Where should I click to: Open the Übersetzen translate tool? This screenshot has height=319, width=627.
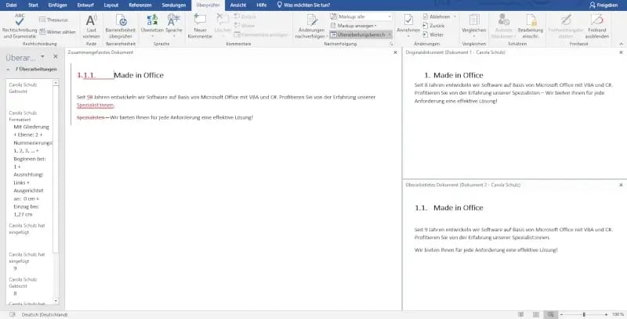[152, 27]
